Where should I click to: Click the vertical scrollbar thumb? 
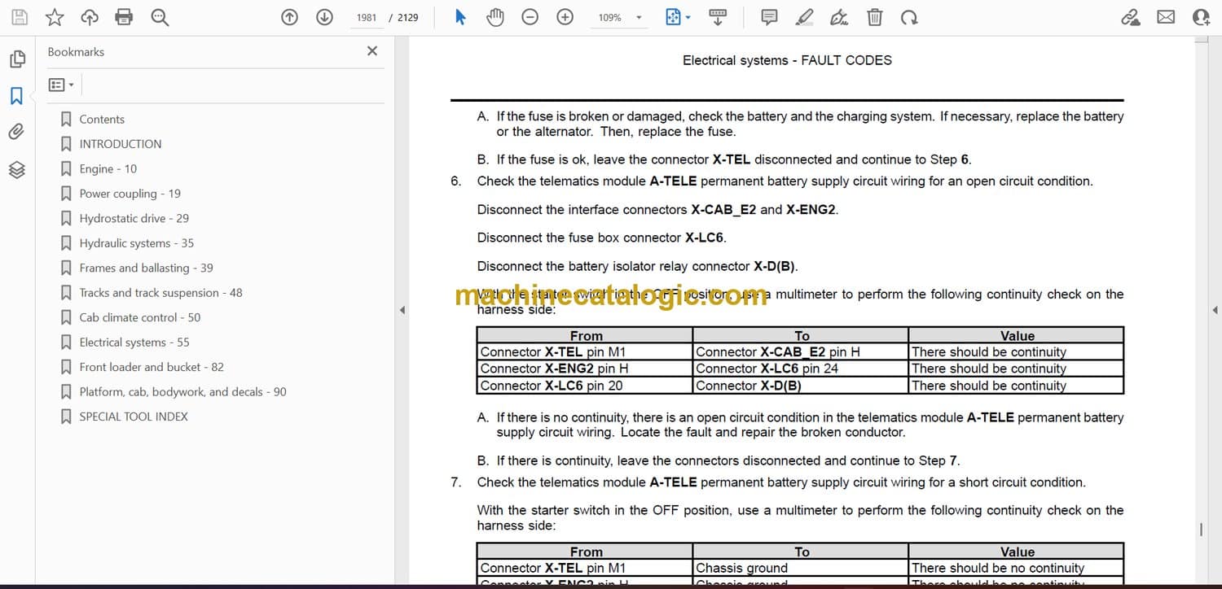1202,530
